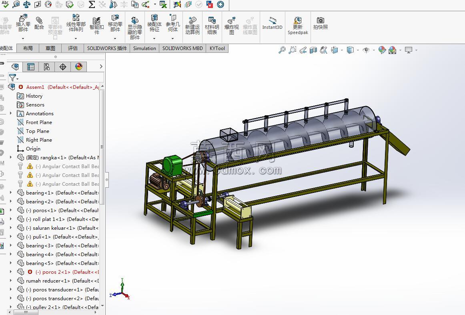
Task: Expand the Annotations tree node
Action: point(11,113)
